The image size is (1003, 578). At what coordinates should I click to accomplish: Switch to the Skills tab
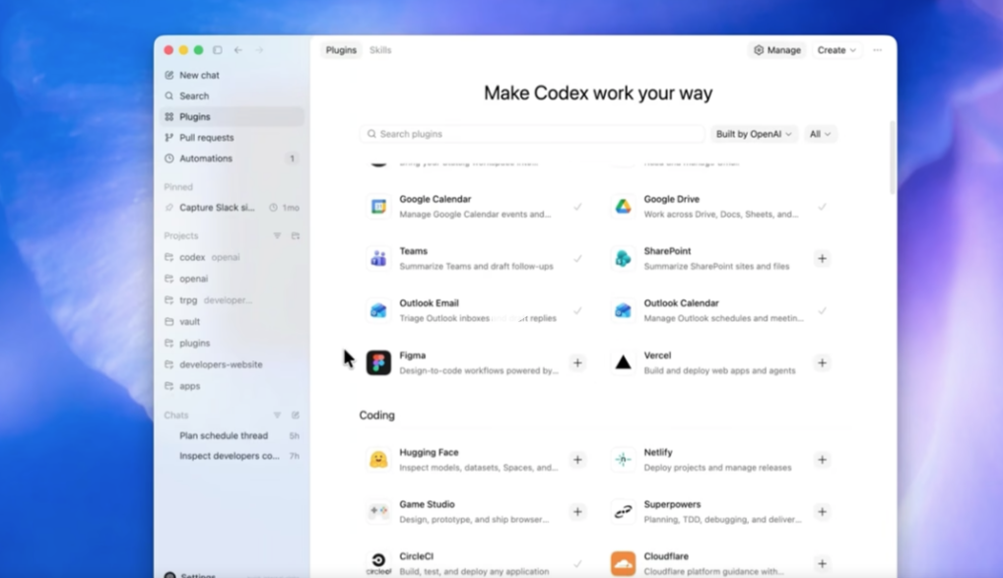pos(380,50)
